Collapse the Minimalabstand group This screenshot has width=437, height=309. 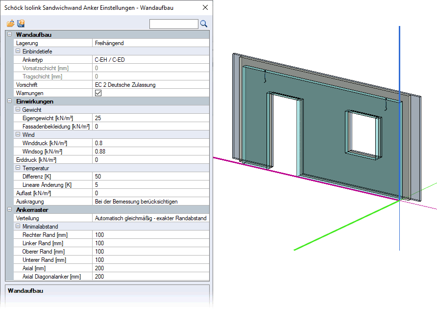tap(18, 226)
